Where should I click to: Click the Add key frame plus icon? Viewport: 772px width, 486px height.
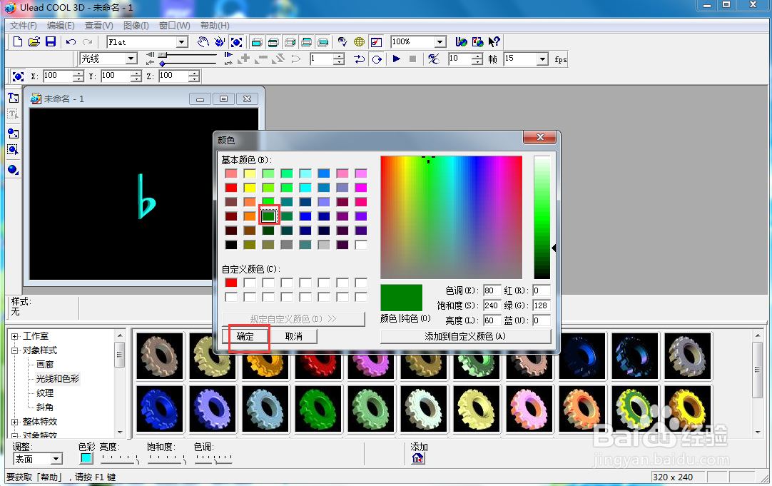pyautogui.click(x=244, y=59)
